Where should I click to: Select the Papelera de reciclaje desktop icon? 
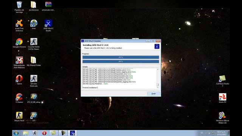coord(19,7)
